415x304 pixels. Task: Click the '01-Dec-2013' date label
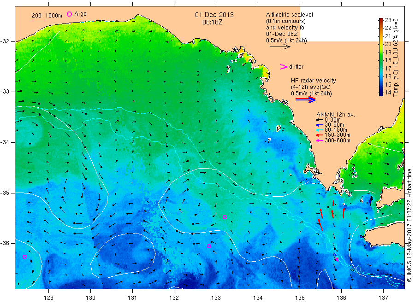[x=214, y=15]
